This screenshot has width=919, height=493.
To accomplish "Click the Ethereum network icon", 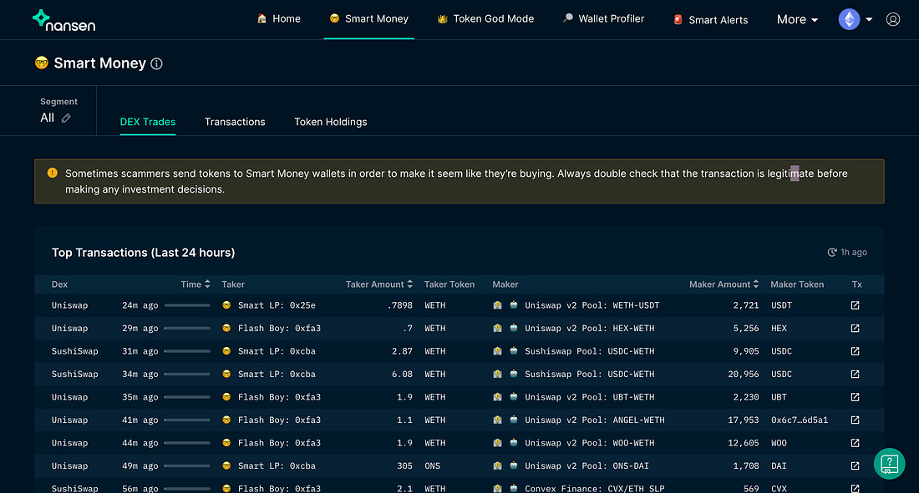I will (x=849, y=19).
